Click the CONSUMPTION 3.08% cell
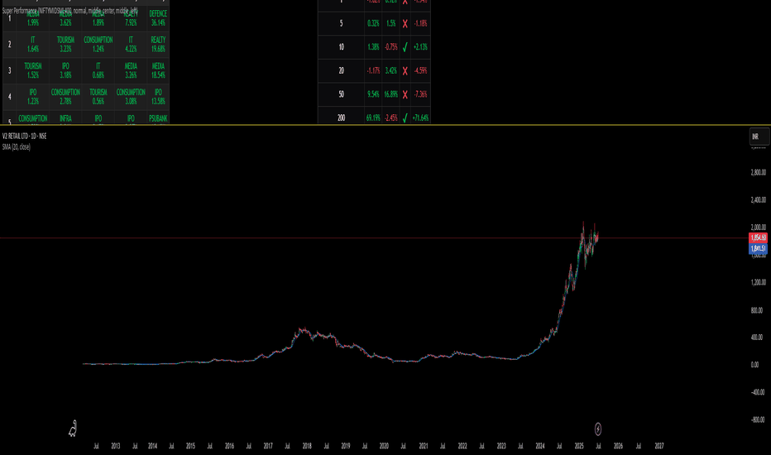771x455 pixels. [x=131, y=97]
